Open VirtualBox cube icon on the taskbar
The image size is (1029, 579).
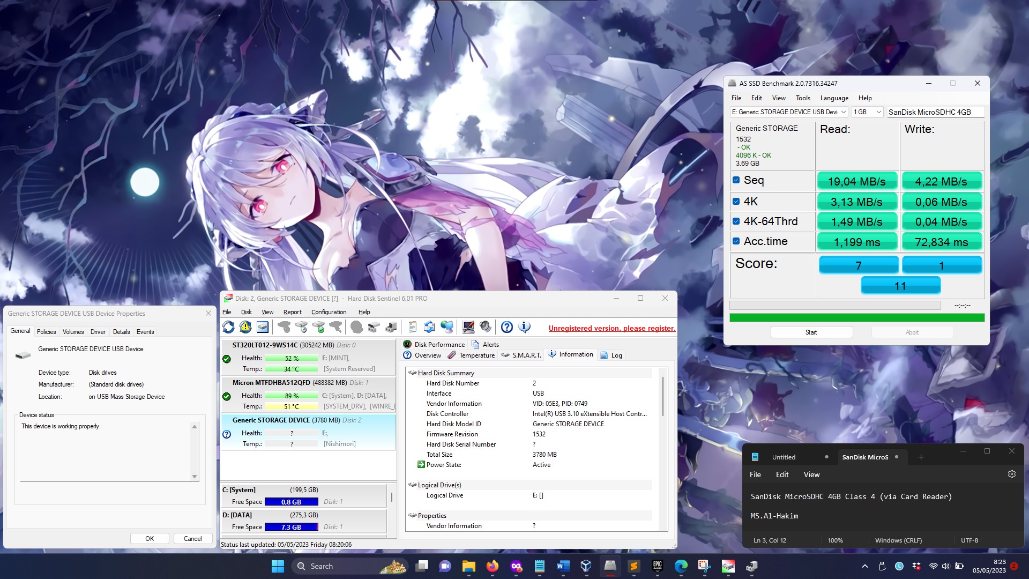tap(586, 566)
